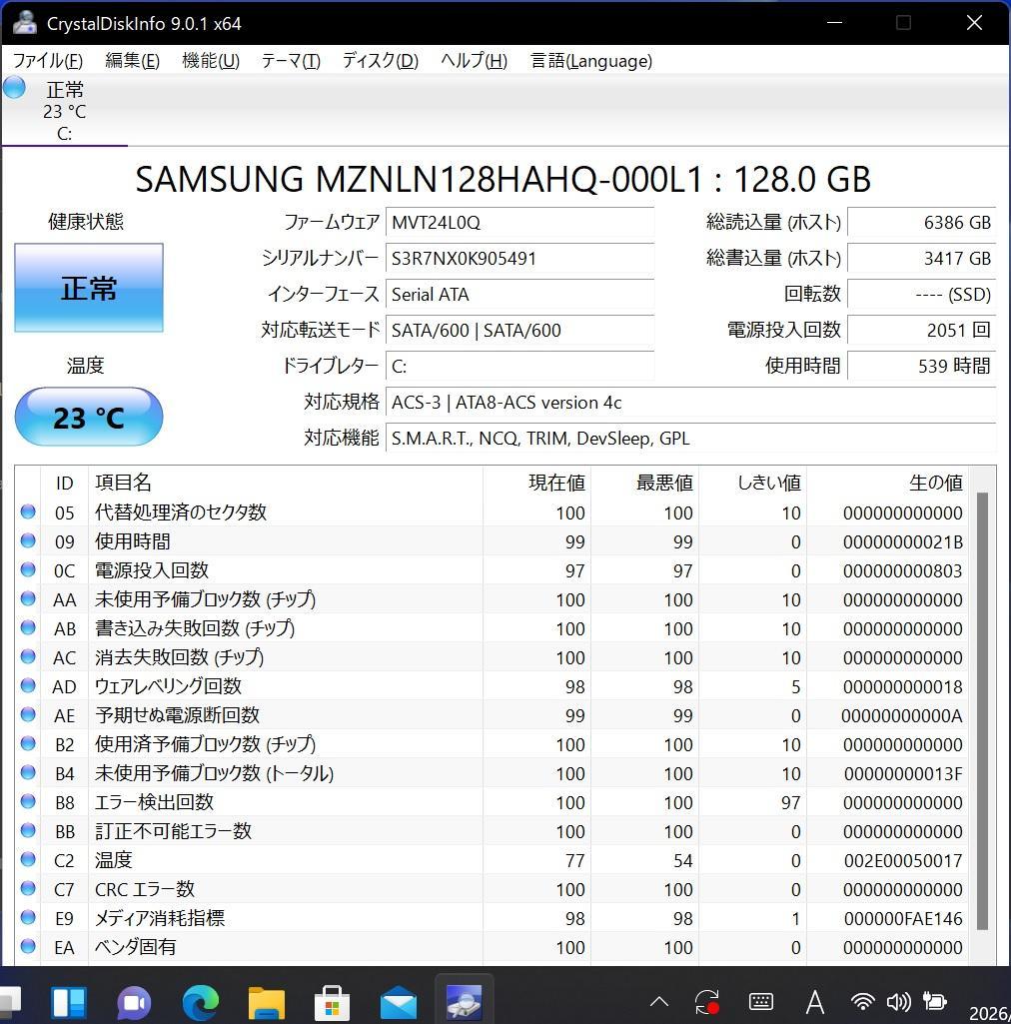The width and height of the screenshot is (1011, 1024).
Task: Click the 正常 health status button
Action: click(88, 288)
